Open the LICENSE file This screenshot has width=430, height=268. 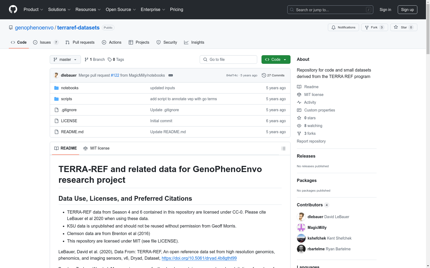click(69, 121)
